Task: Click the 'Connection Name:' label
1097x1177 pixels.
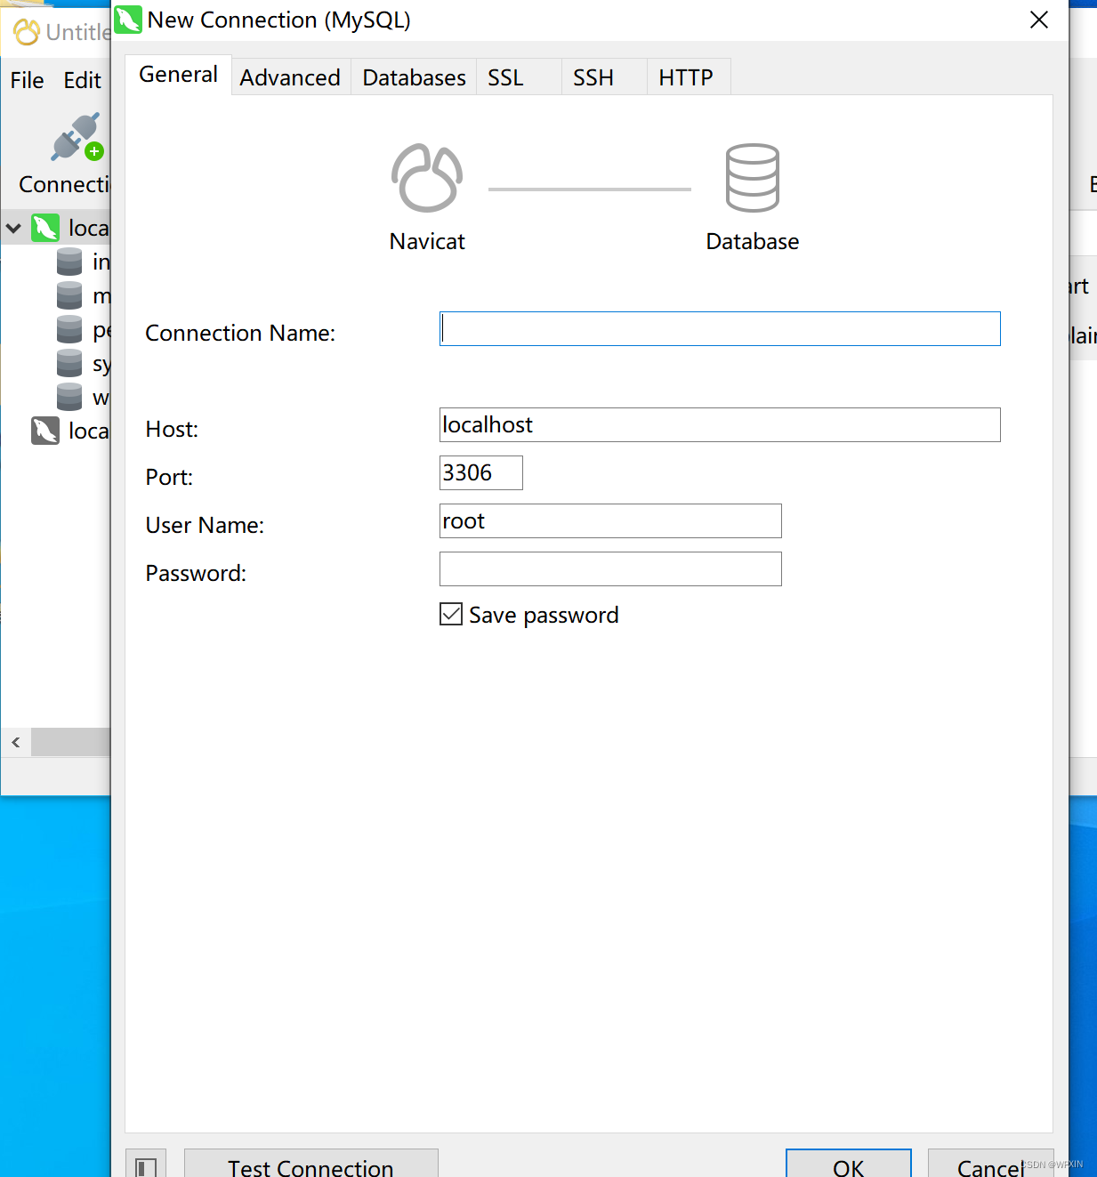Action: (x=240, y=333)
